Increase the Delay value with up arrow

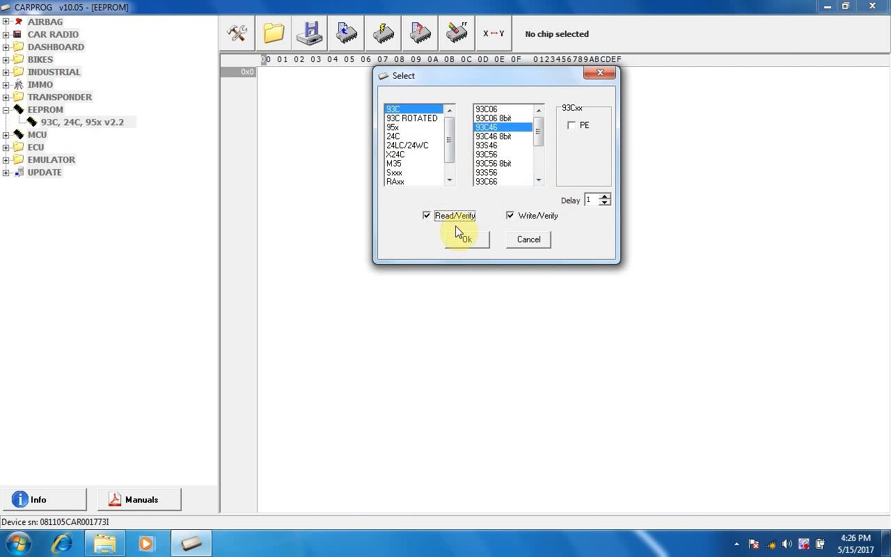click(605, 196)
